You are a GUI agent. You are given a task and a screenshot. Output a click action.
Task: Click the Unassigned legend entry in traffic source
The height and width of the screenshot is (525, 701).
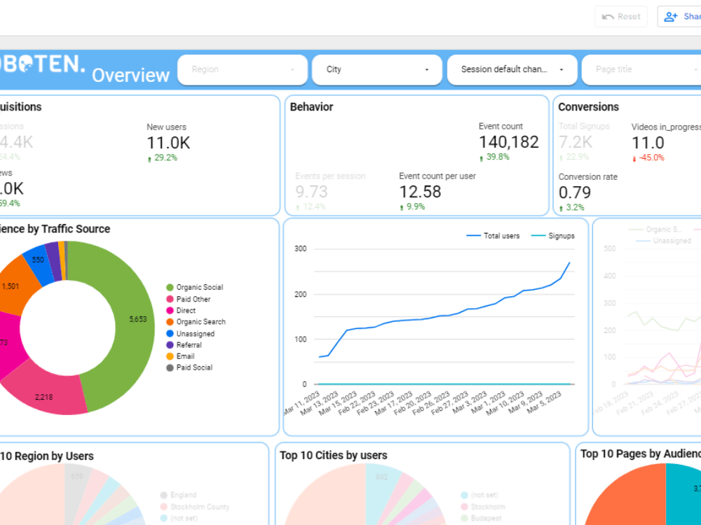[191, 334]
